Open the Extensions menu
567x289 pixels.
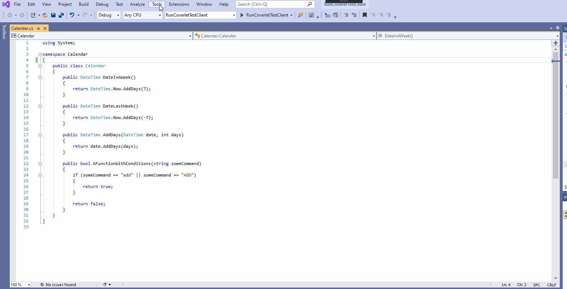point(179,4)
